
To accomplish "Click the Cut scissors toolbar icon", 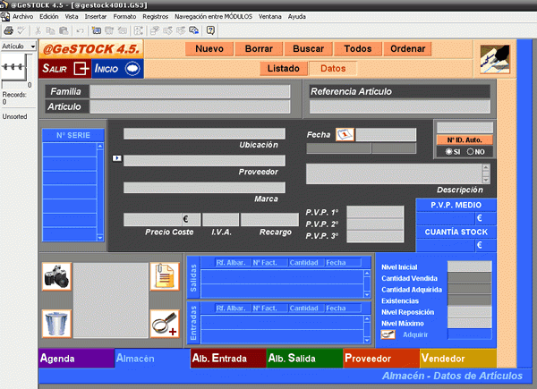I will [x=38, y=30].
